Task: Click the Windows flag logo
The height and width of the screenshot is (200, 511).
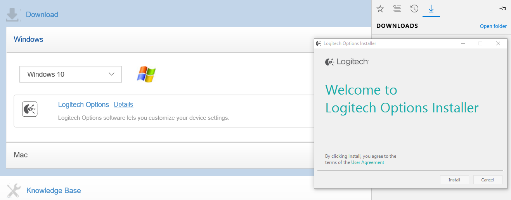Action: (x=146, y=74)
